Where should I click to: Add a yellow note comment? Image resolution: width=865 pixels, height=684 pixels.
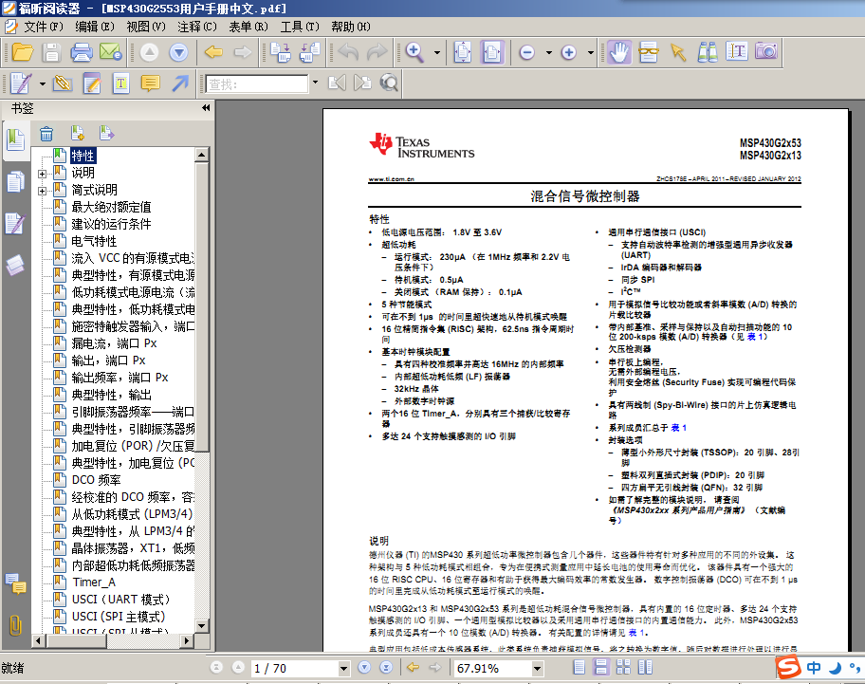(x=150, y=83)
